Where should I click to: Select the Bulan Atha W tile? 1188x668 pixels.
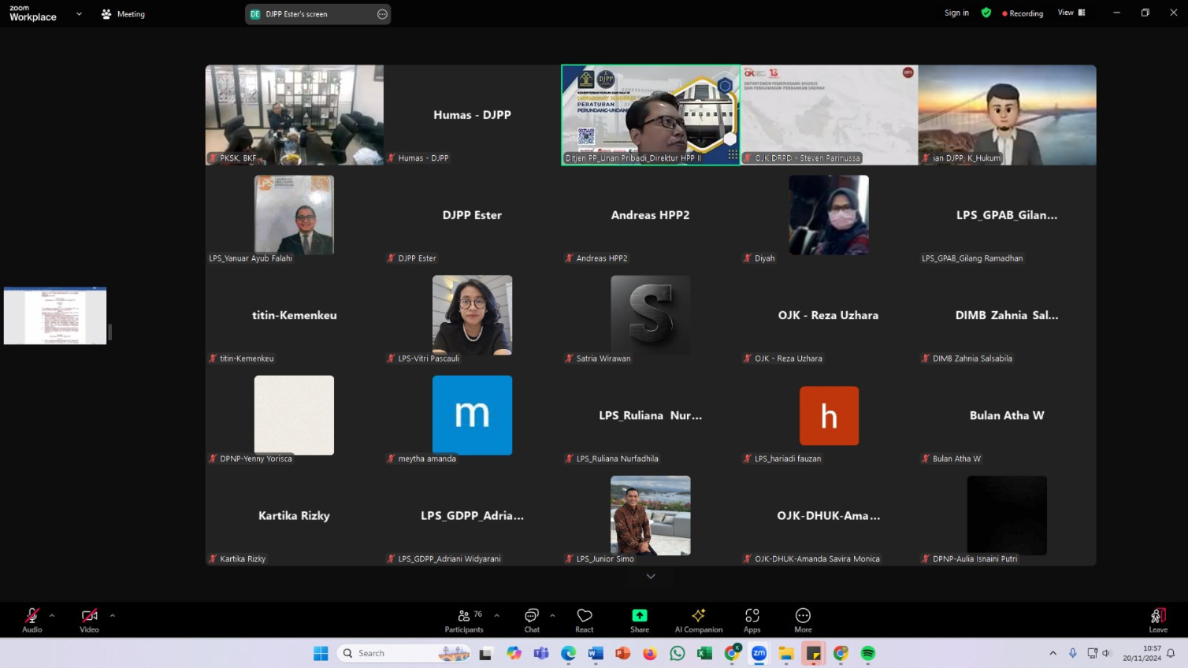click(x=1007, y=416)
